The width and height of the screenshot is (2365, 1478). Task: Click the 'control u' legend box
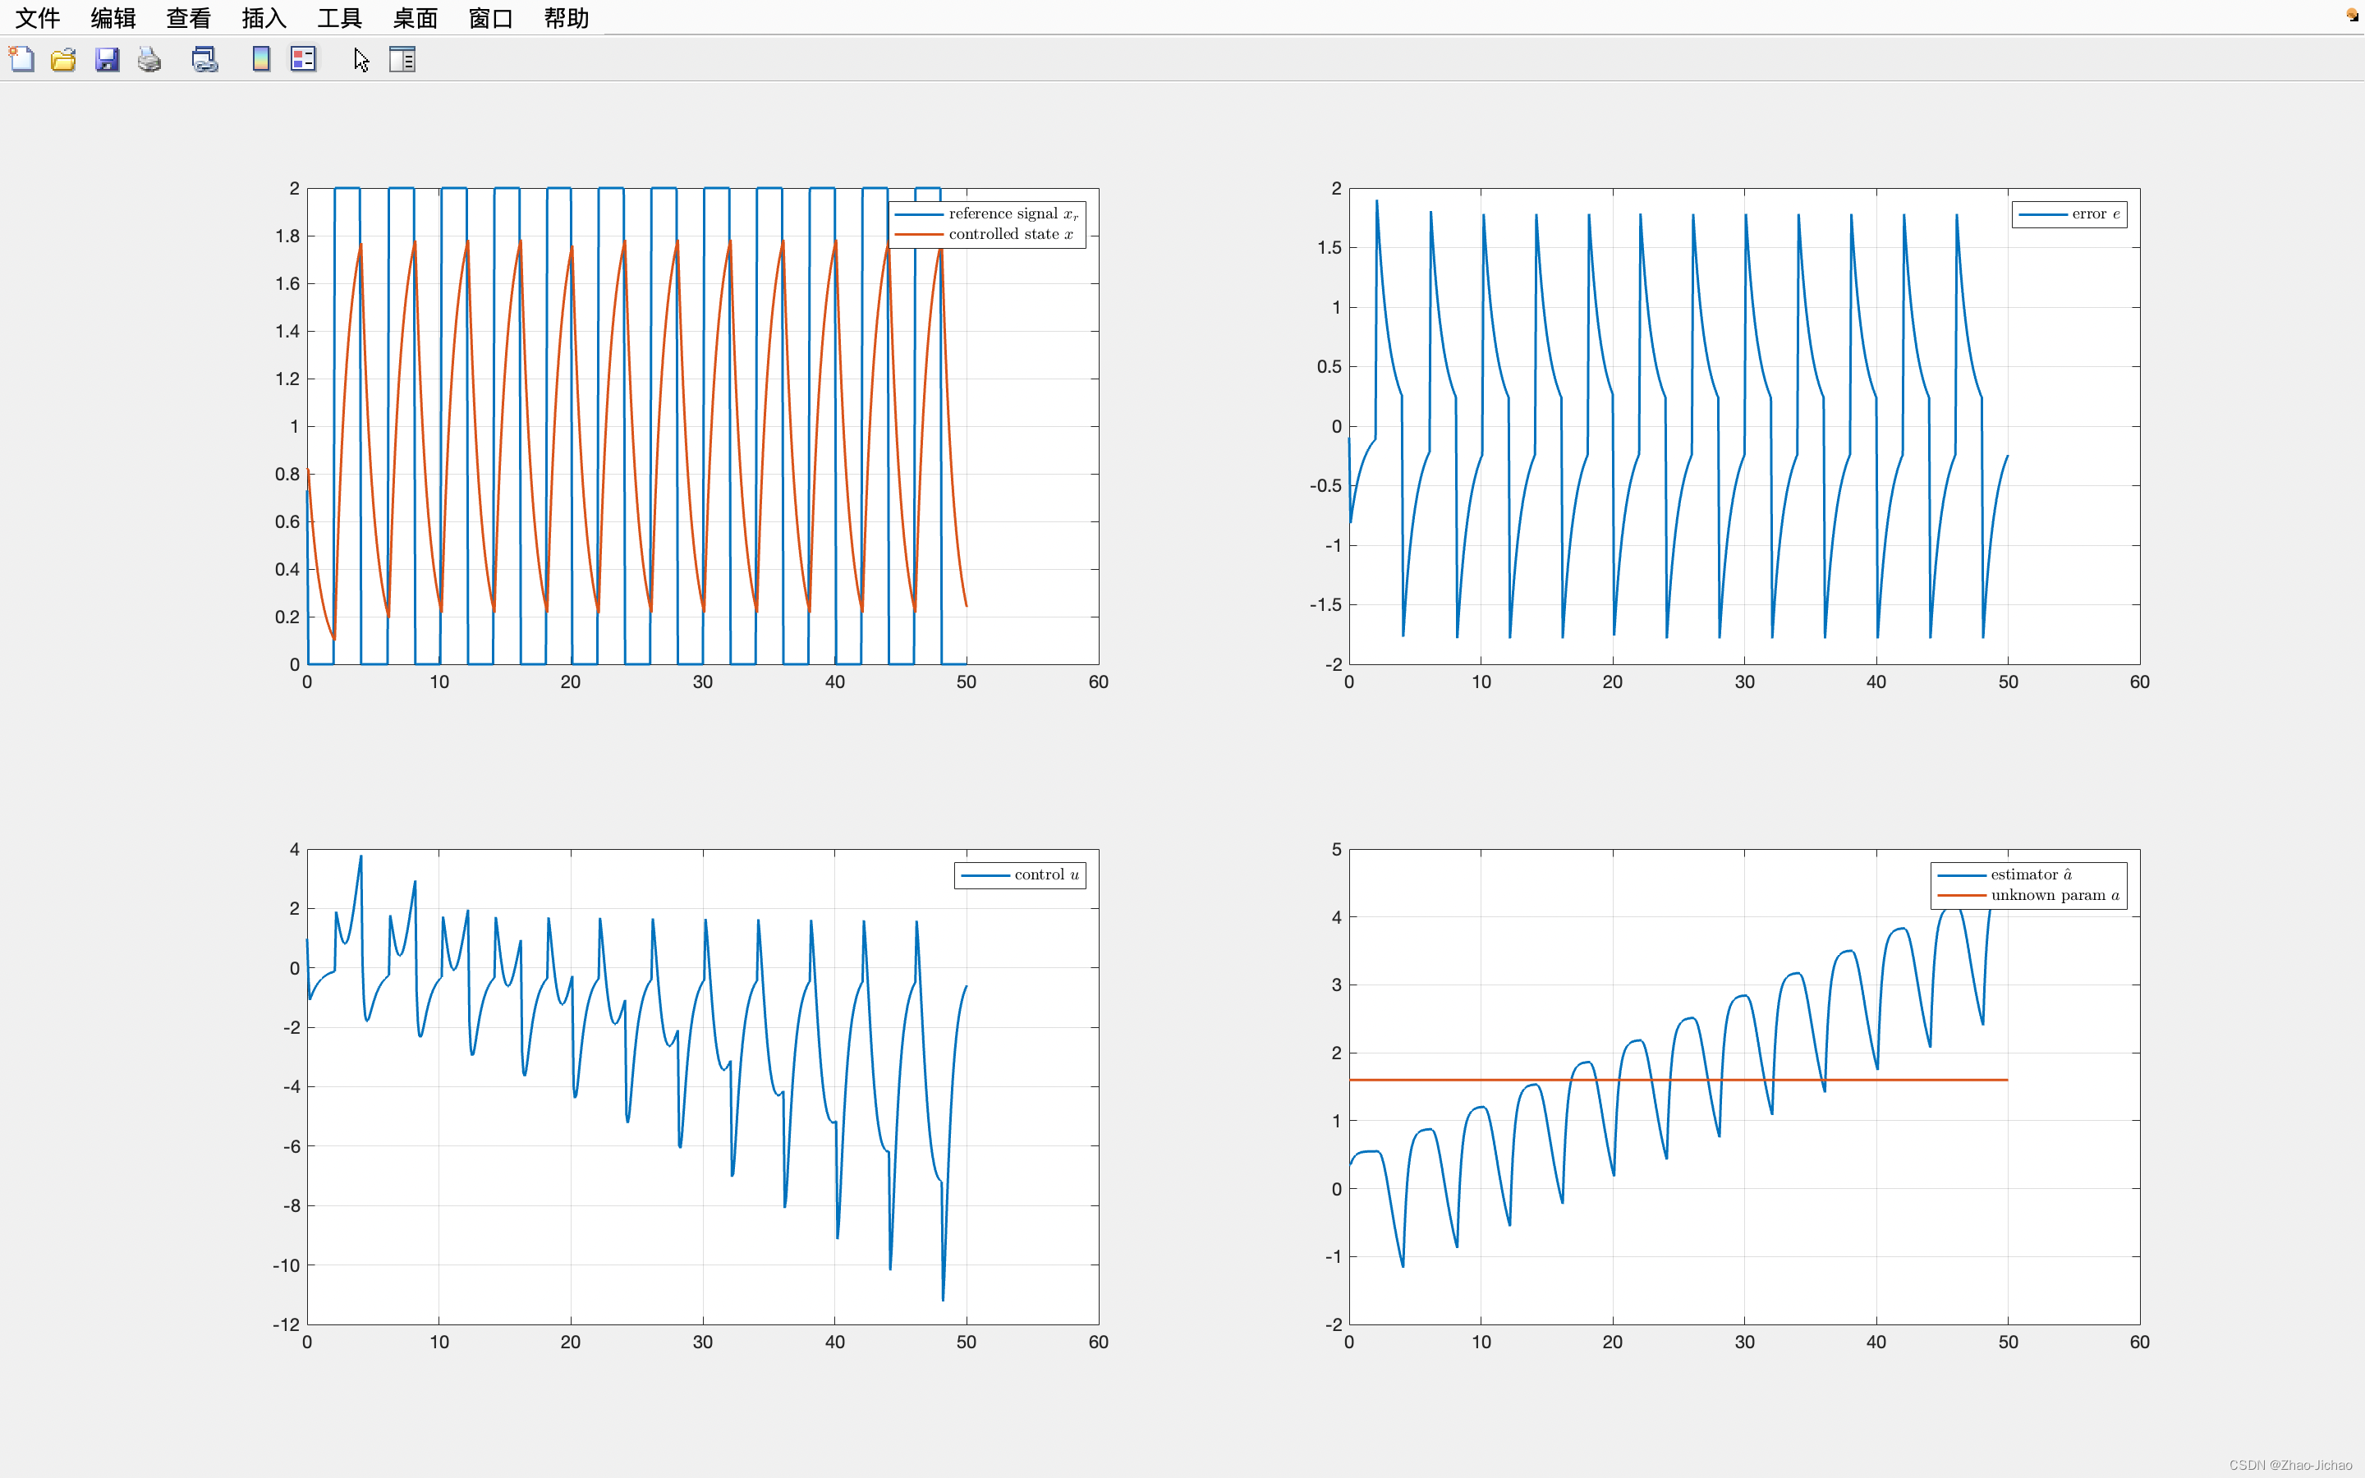(1019, 874)
